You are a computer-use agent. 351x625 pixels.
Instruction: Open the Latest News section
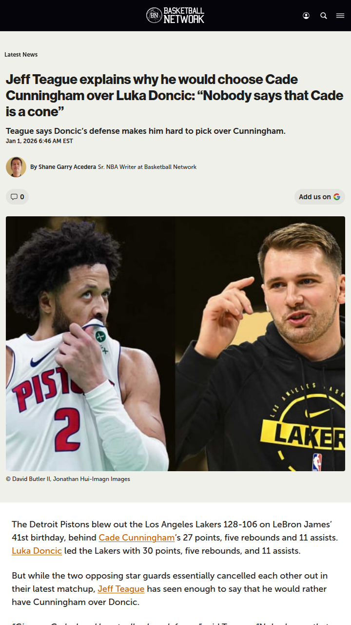pos(21,55)
